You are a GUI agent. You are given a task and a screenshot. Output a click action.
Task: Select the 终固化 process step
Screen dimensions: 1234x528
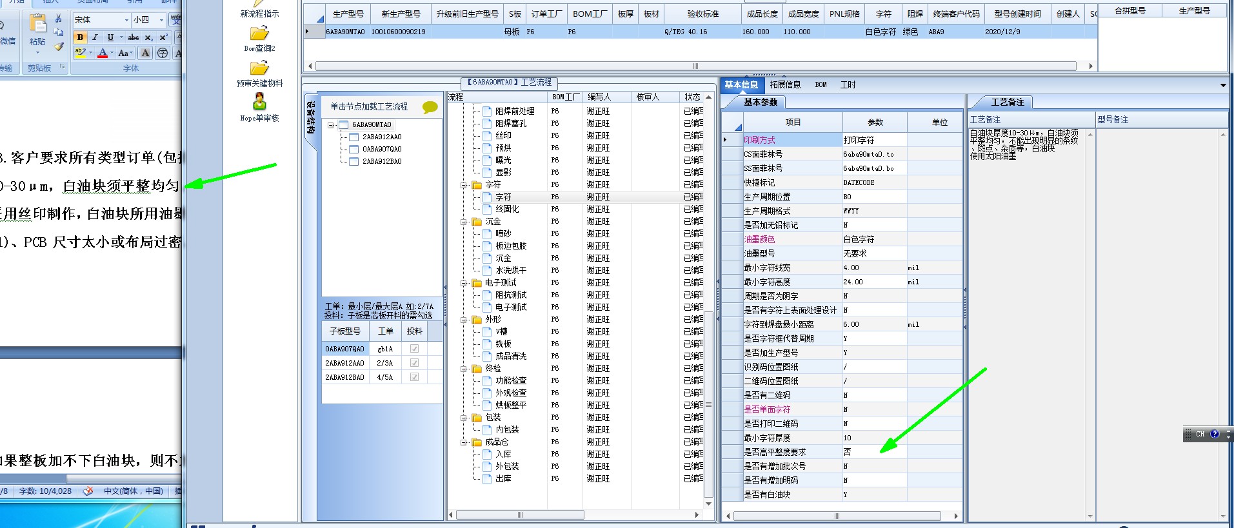pos(507,210)
